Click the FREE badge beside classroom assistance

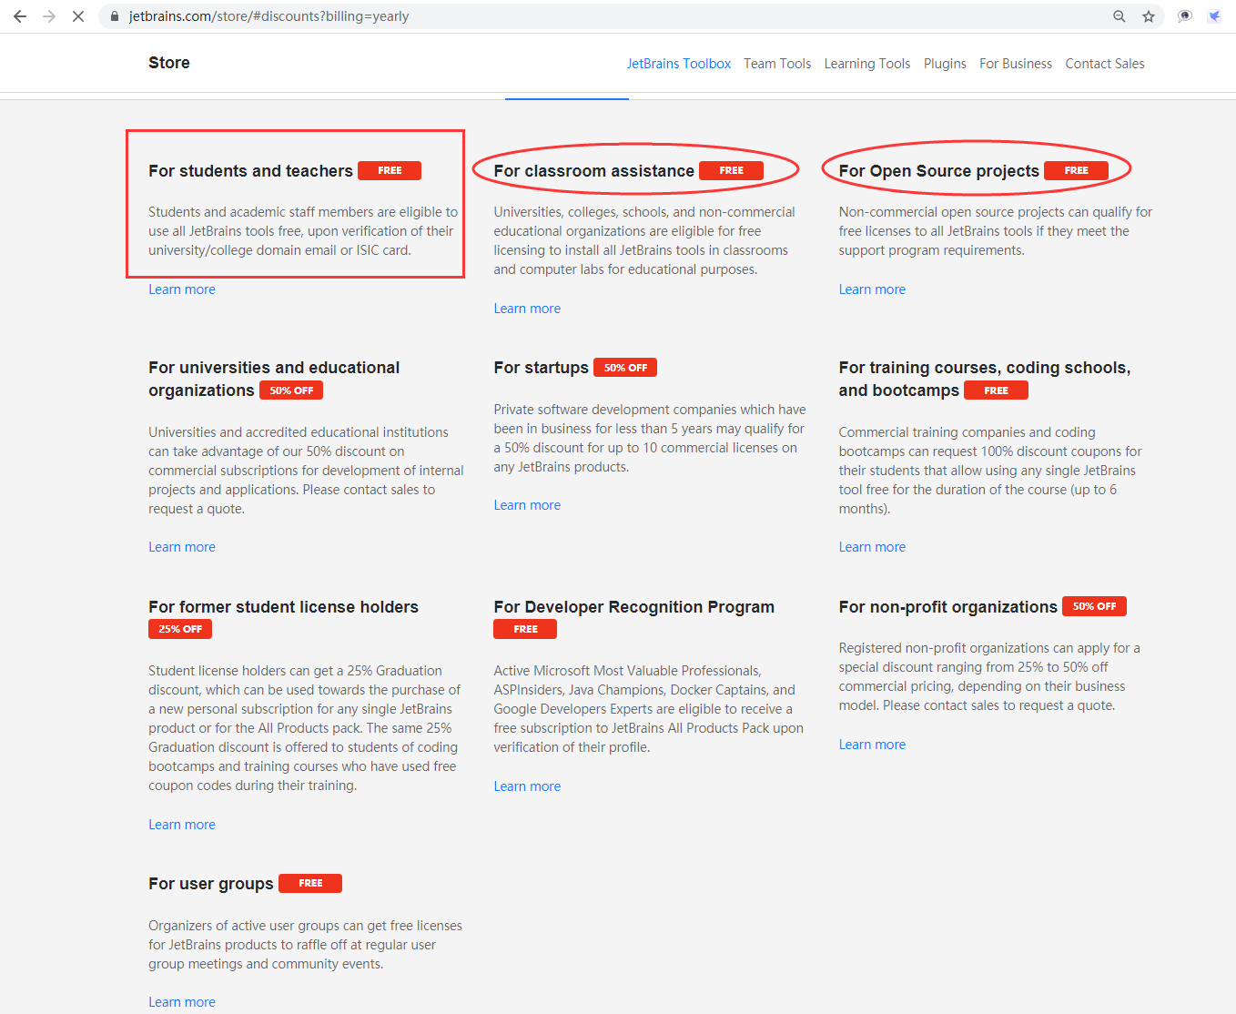click(731, 170)
